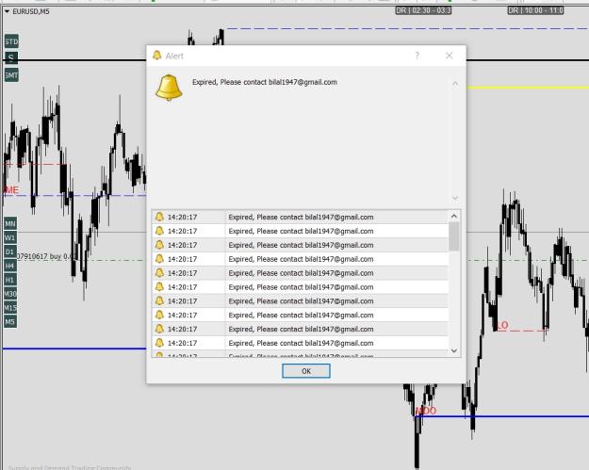This screenshot has height=470, width=589.
Task: Select the first alert row in list
Action: point(300,217)
